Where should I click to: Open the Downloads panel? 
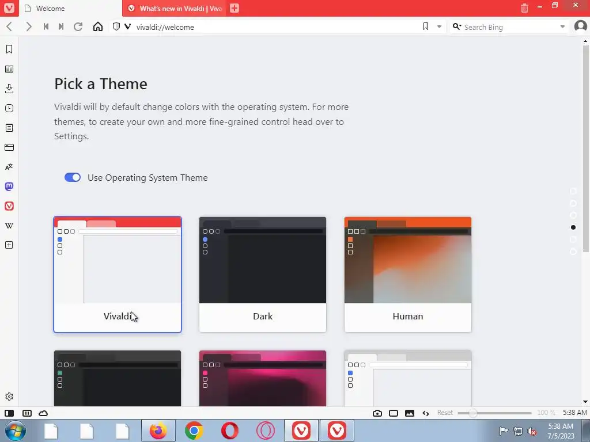[x=9, y=89]
